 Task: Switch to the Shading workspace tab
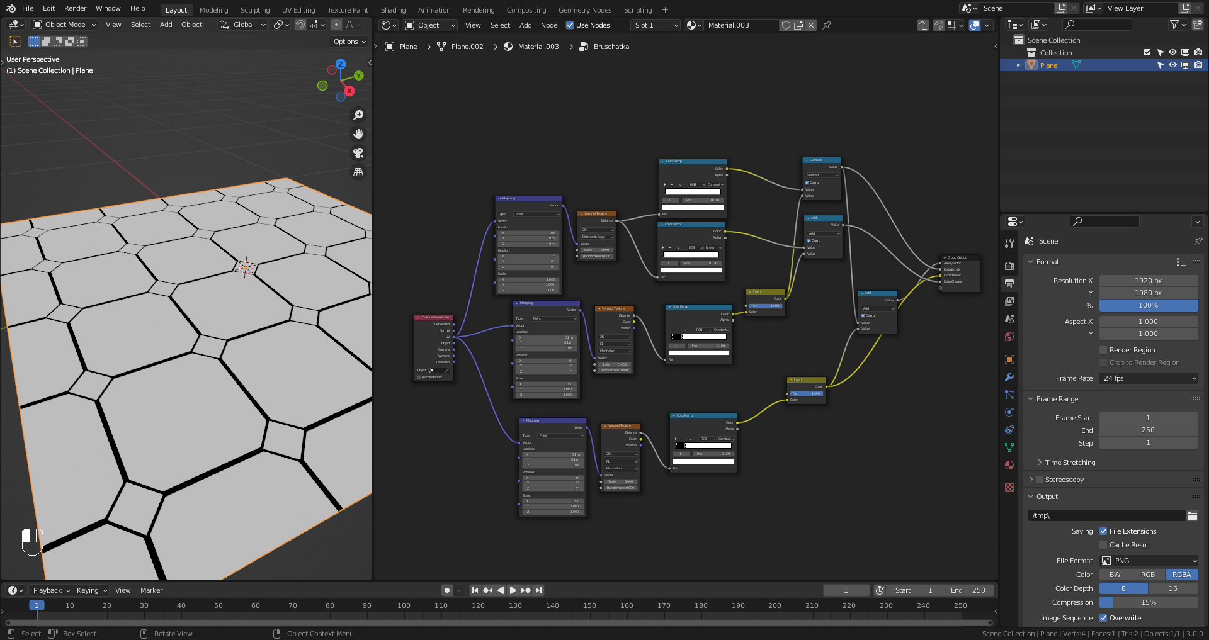[x=393, y=10]
